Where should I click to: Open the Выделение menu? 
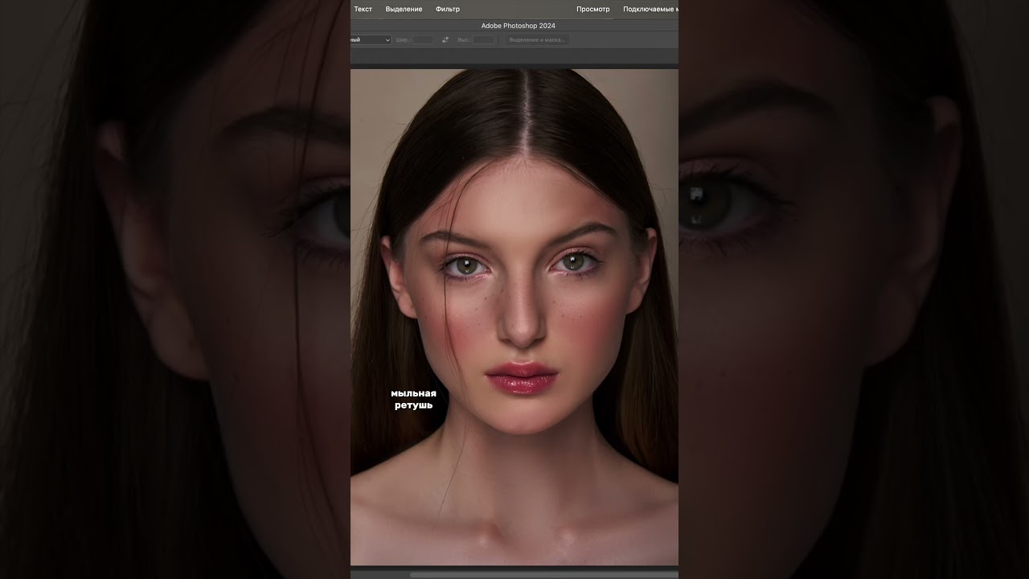pos(404,9)
